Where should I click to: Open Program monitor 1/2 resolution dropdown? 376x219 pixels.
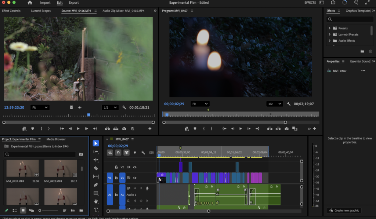click(275, 104)
